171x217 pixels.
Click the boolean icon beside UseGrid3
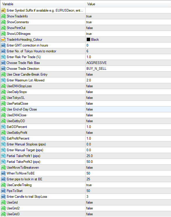3,214
